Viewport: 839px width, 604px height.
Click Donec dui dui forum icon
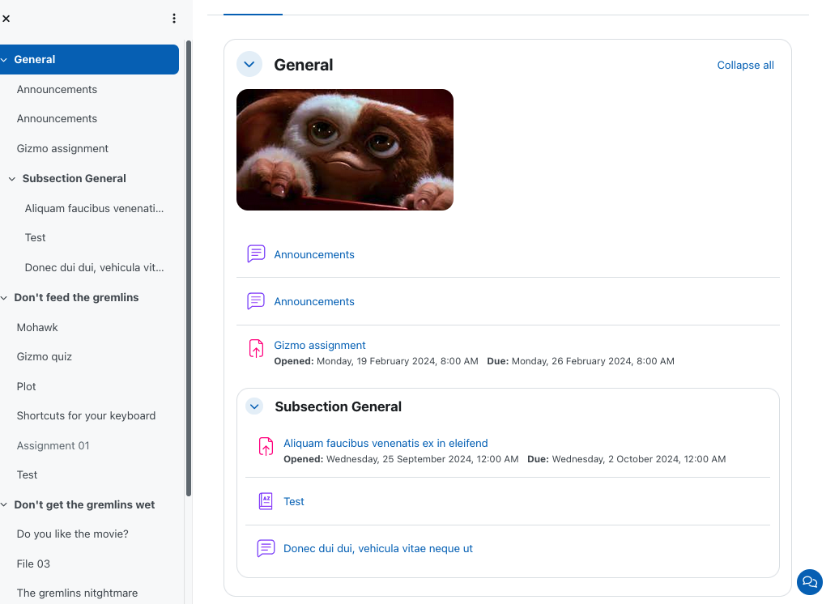tap(266, 548)
